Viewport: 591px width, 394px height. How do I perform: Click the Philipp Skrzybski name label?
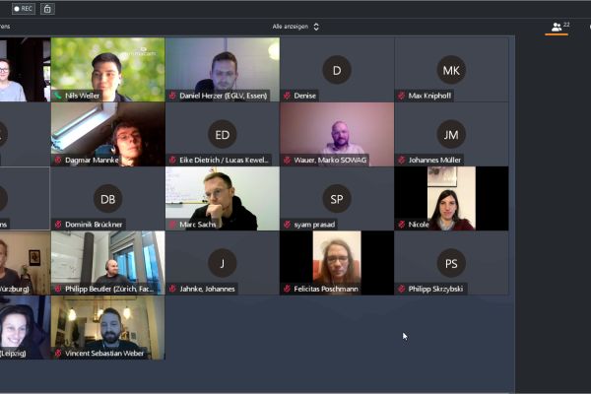point(434,290)
